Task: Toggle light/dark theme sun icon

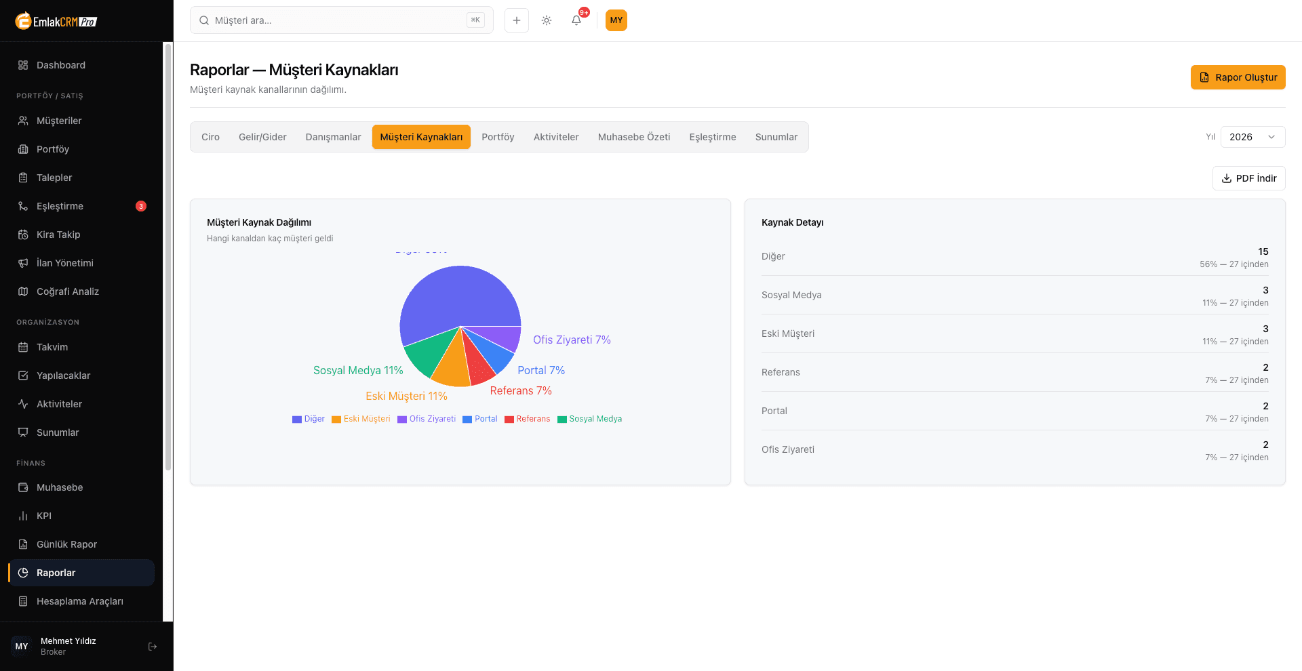Action: coord(547,20)
